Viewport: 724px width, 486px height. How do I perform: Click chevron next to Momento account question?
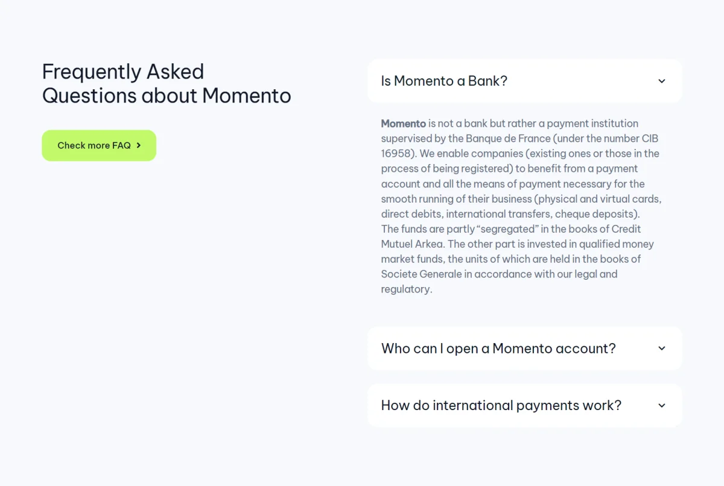point(661,349)
